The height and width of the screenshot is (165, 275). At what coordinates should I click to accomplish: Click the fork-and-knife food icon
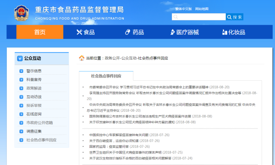click(79, 32)
